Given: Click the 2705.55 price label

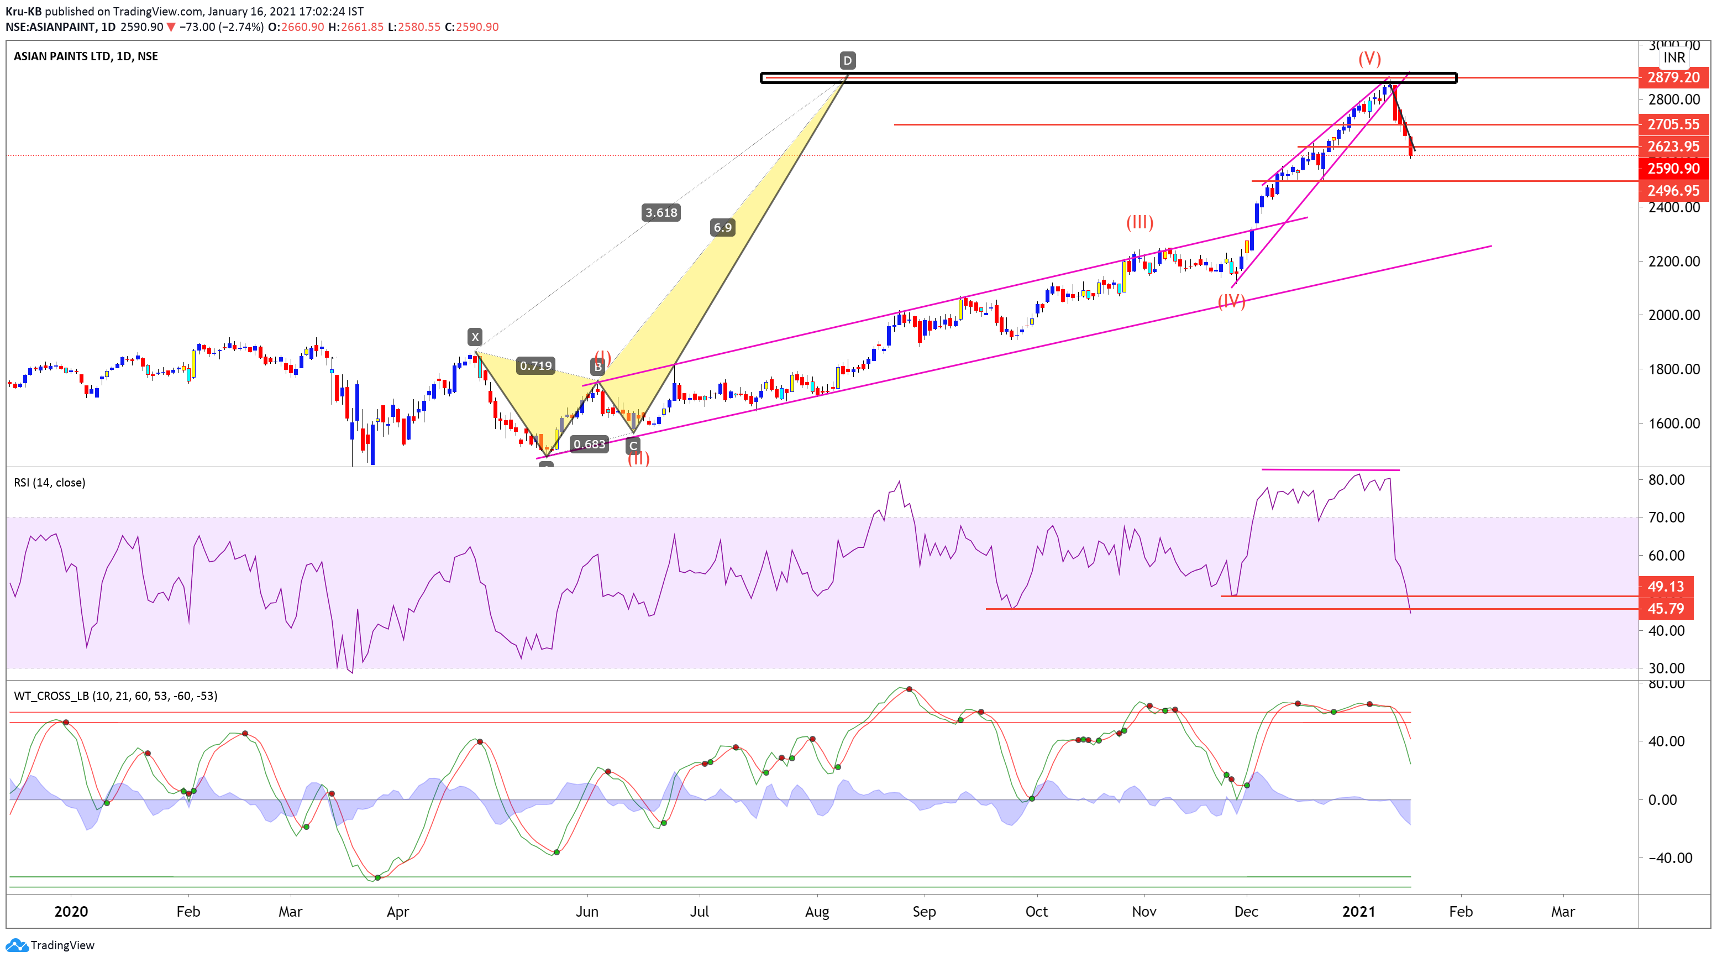Looking at the screenshot, I should click(1673, 124).
